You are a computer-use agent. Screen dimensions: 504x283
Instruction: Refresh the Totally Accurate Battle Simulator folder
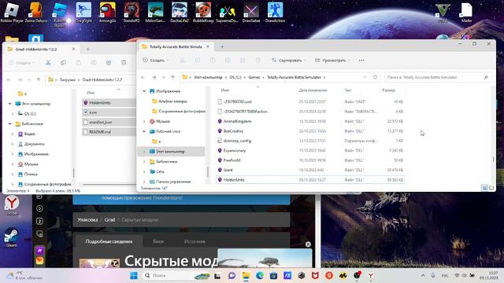pyautogui.click(x=375, y=77)
